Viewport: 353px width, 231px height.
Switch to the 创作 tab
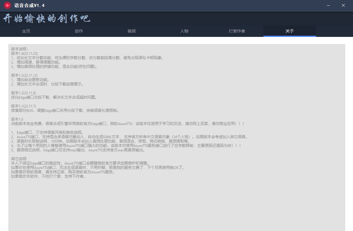[79, 31]
